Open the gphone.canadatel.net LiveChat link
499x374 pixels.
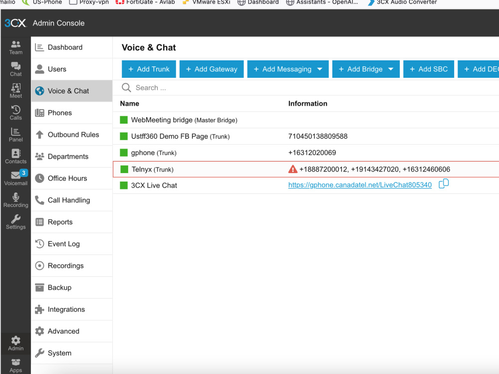click(360, 185)
